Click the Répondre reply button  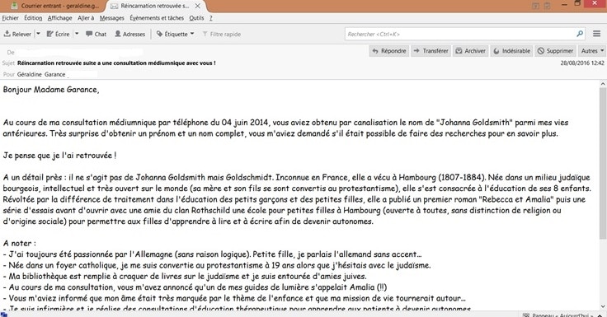point(389,51)
